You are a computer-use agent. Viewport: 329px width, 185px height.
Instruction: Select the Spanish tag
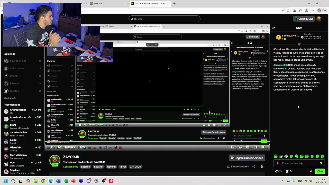85,167
